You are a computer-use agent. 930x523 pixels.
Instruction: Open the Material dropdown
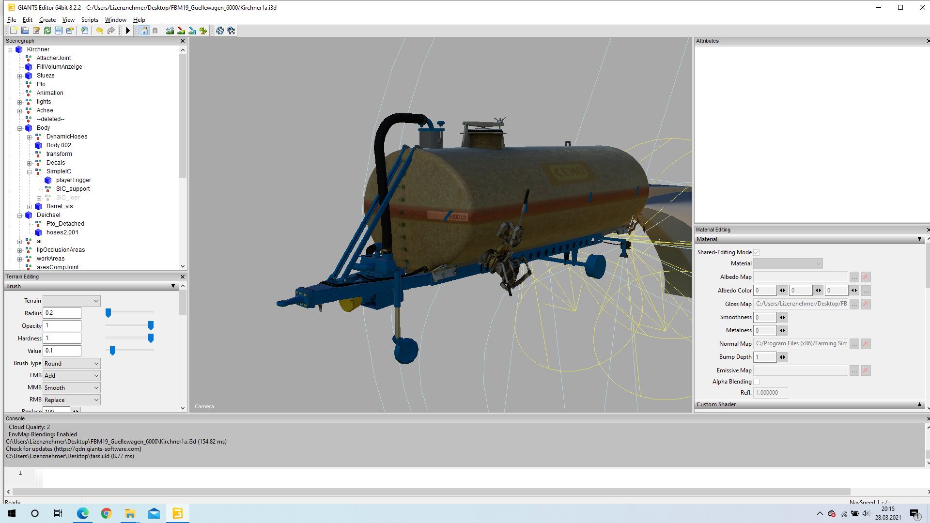[788, 264]
